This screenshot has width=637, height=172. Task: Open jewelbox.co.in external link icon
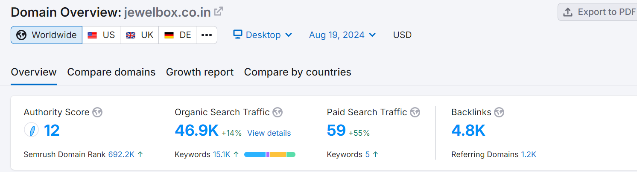[x=218, y=12]
